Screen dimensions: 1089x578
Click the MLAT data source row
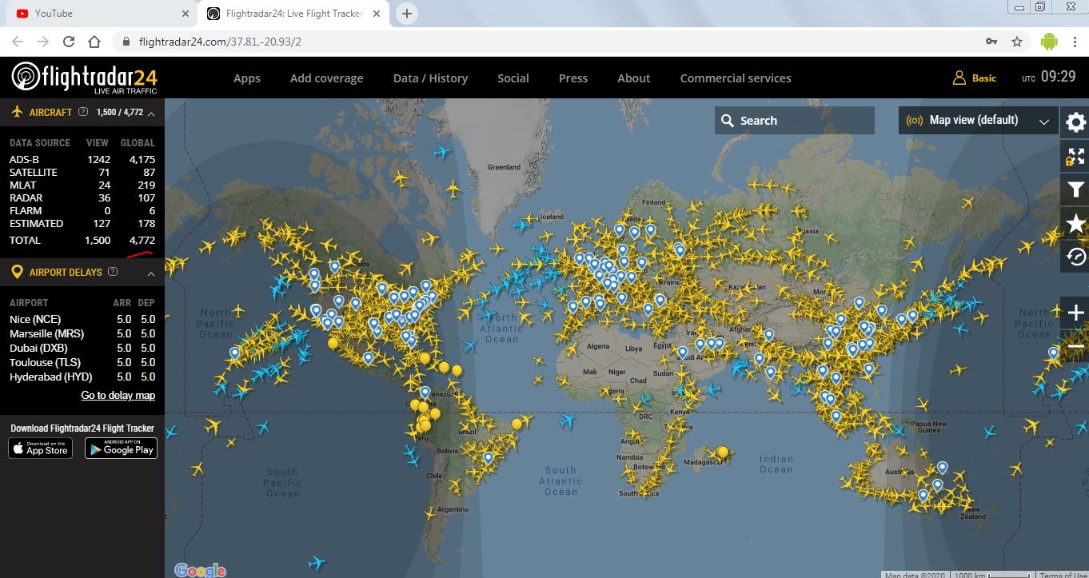[x=82, y=185]
